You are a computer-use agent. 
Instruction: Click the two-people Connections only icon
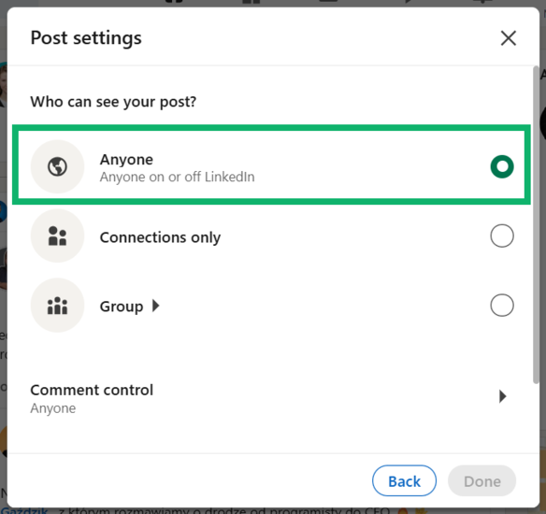pos(57,236)
